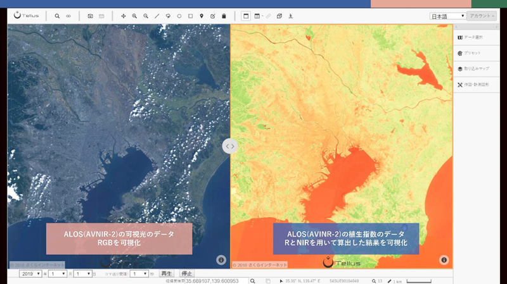Click the 3D cube view icon
Screen dimensions: 507x284
click(279, 16)
